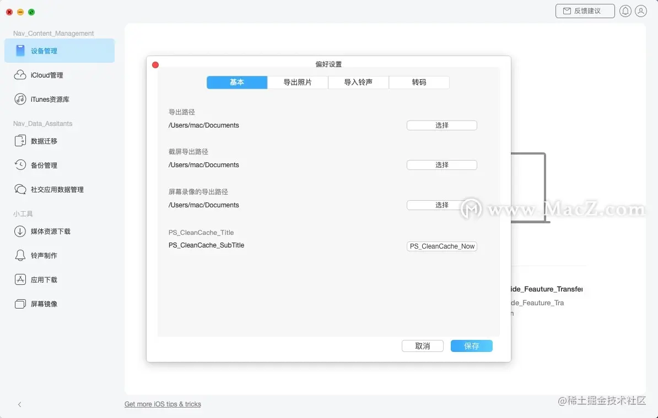Click the Nav_Content_Management section header

pos(53,34)
